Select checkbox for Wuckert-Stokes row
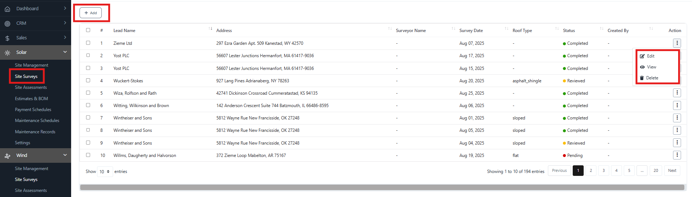The height and width of the screenshot is (197, 692). 88,80
